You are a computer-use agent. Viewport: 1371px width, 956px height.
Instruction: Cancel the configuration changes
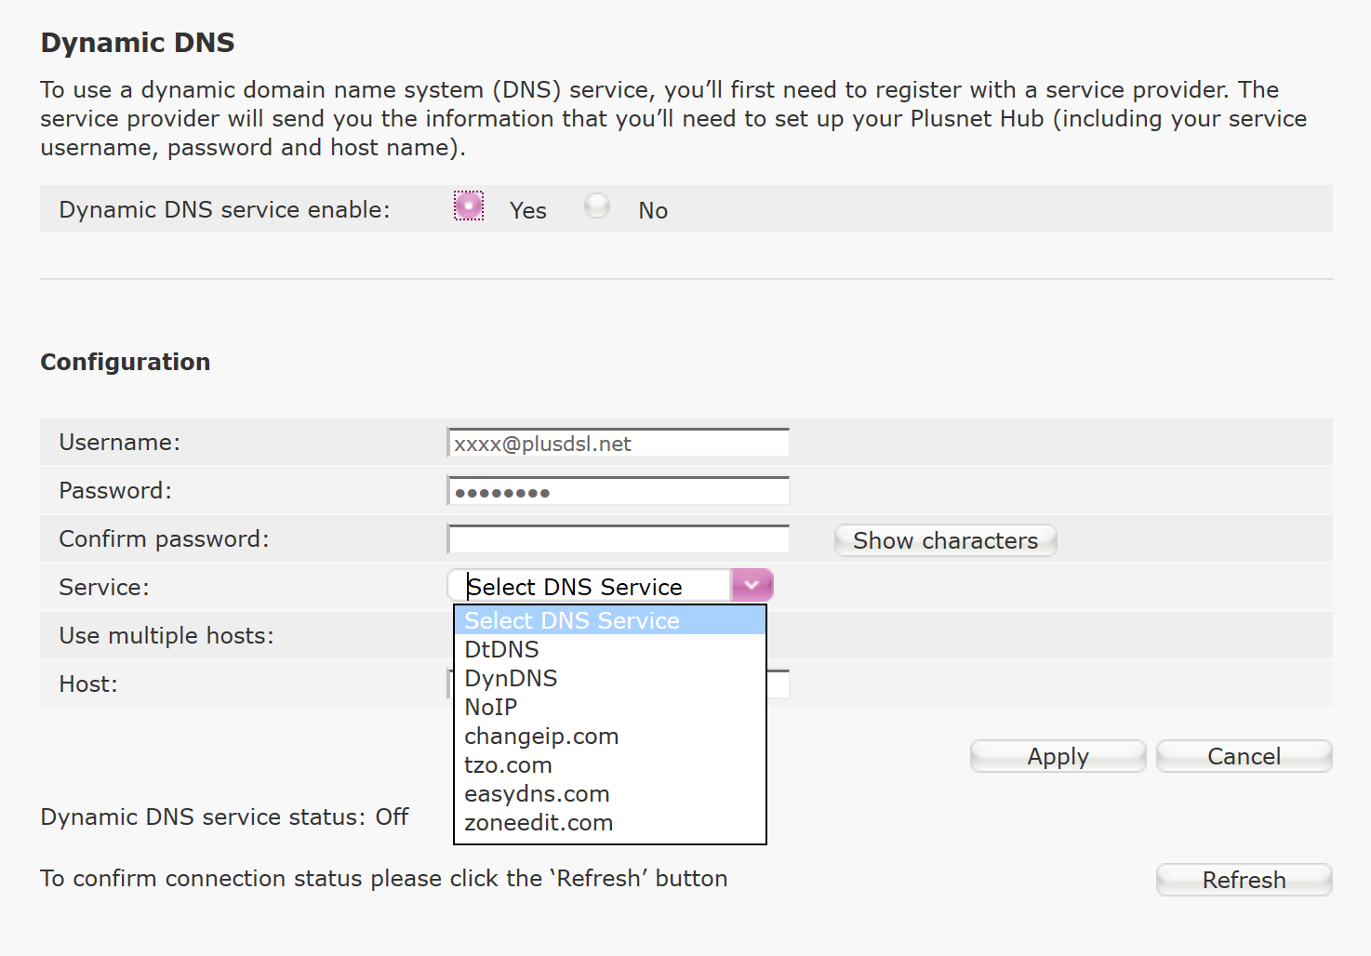tap(1244, 756)
